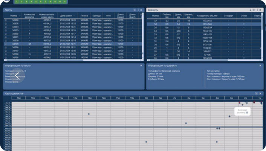Screen dimensions: 266x151
Task: Open sort arrow on Дата время column
Action: [74, 15]
